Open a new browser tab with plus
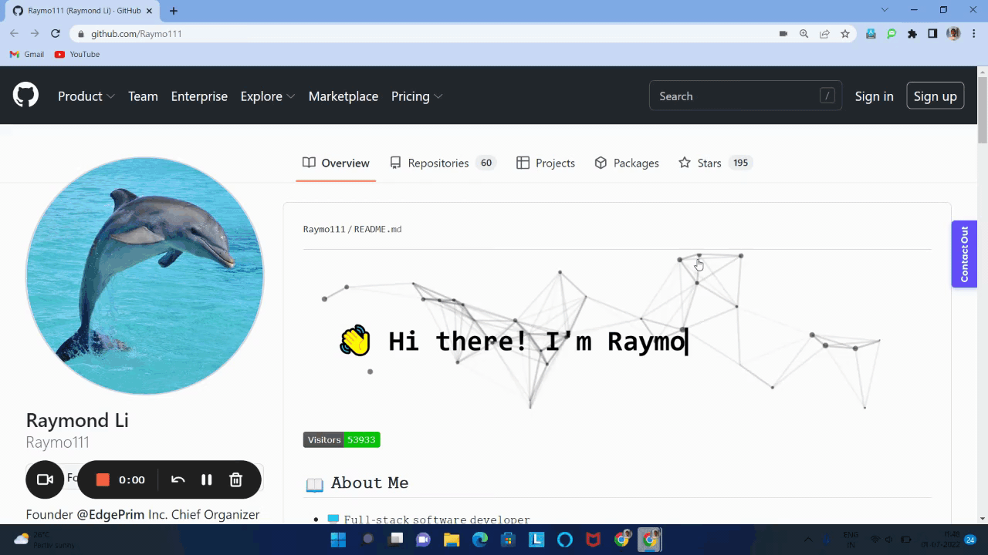 174,11
